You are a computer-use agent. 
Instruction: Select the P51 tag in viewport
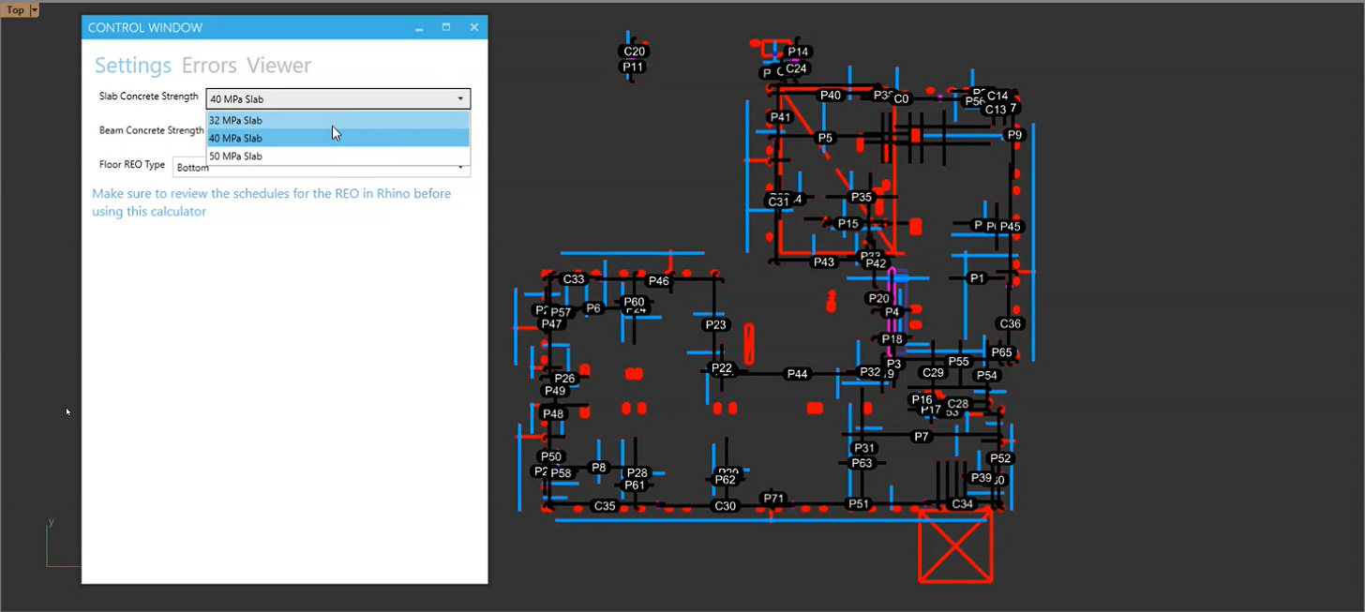tap(859, 504)
